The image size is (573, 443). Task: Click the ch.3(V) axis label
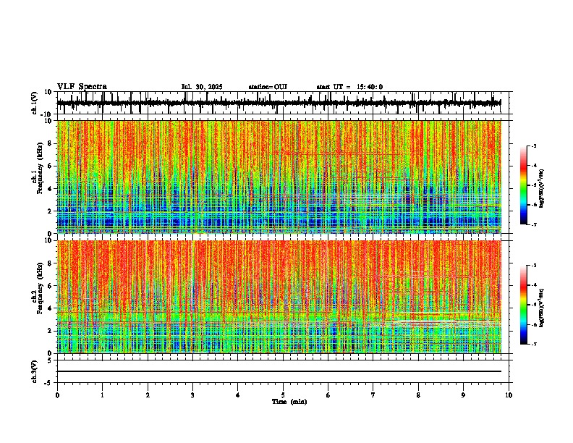(35, 371)
